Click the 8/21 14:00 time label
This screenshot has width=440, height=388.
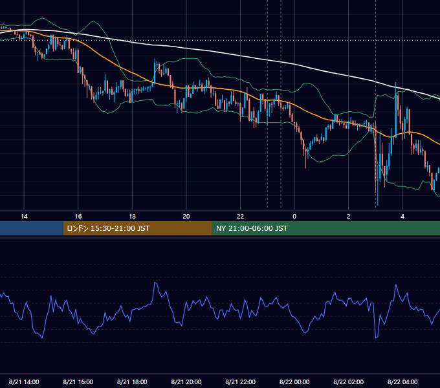[24, 382]
